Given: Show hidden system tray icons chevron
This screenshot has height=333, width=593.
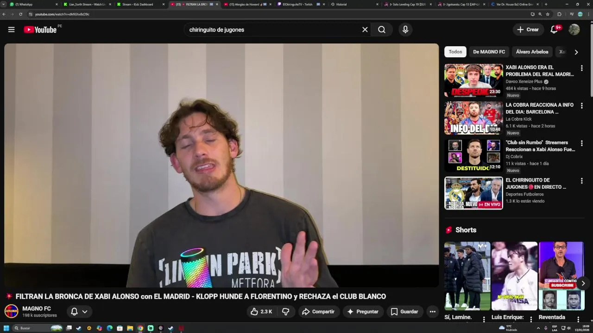Looking at the screenshot, I should click(x=538, y=328).
